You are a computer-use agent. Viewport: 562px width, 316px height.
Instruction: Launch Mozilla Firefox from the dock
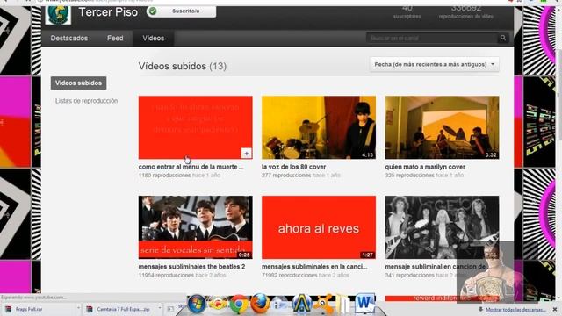260,304
